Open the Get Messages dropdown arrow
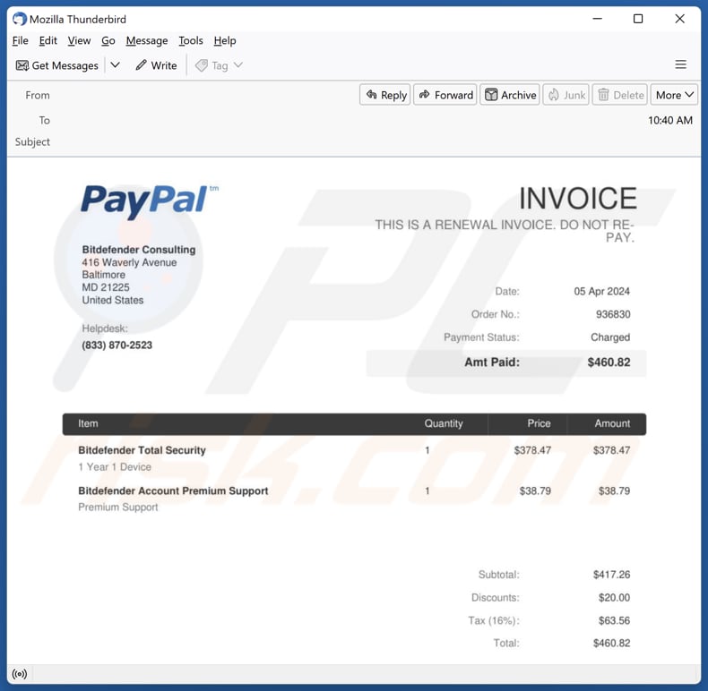Viewport: 708px width, 691px height. click(115, 65)
